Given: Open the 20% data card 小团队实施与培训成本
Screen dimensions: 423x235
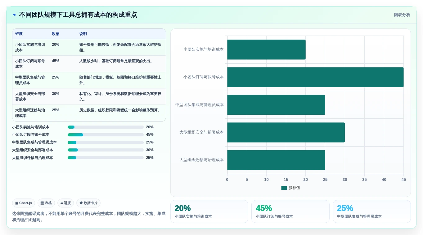Looking at the screenshot, I should pyautogui.click(x=209, y=211).
